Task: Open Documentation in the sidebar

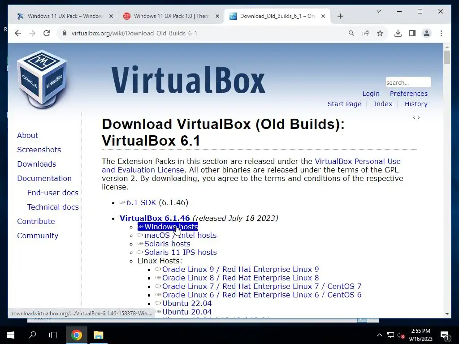Action: pyautogui.click(x=44, y=178)
